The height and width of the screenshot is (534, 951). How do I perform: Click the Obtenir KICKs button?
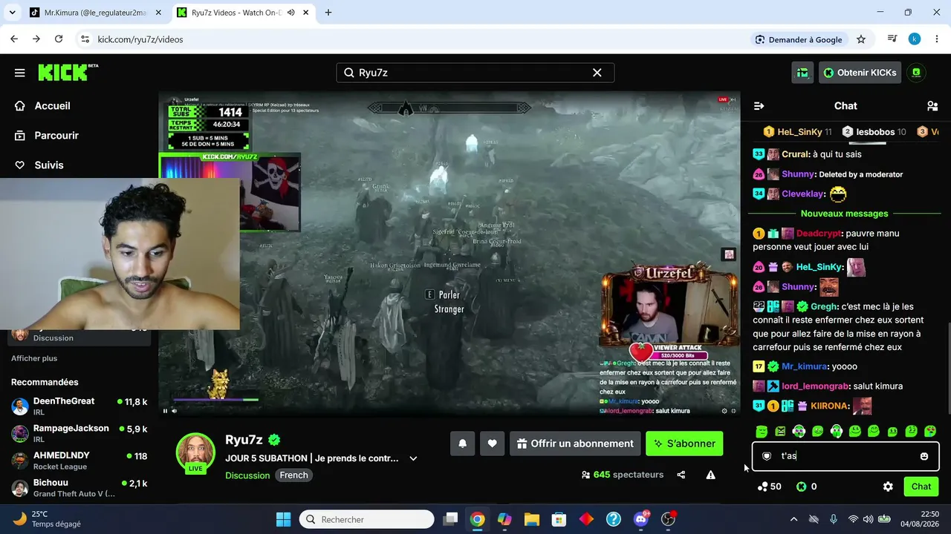point(860,73)
